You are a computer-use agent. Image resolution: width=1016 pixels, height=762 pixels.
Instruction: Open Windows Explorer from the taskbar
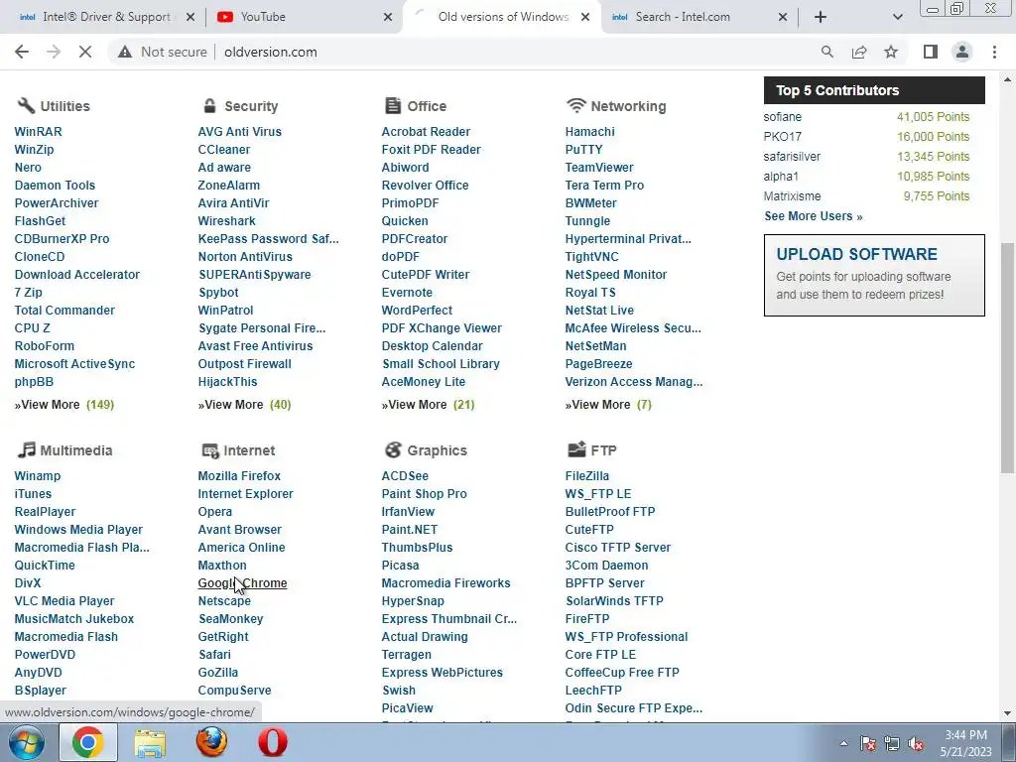tap(150, 742)
